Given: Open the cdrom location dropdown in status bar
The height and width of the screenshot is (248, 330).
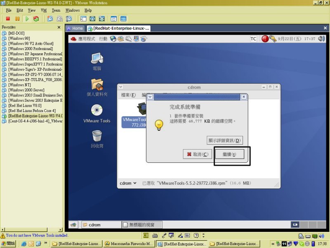Looking at the screenshot, I should click(128, 183).
